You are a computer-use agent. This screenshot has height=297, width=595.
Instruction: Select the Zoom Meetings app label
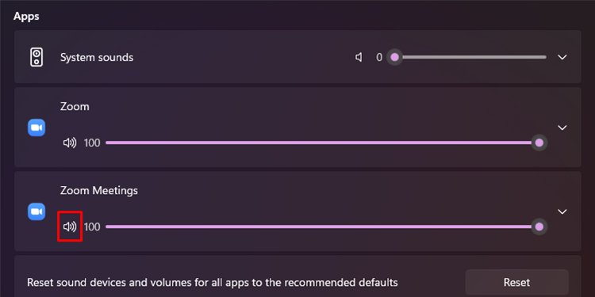click(x=99, y=191)
